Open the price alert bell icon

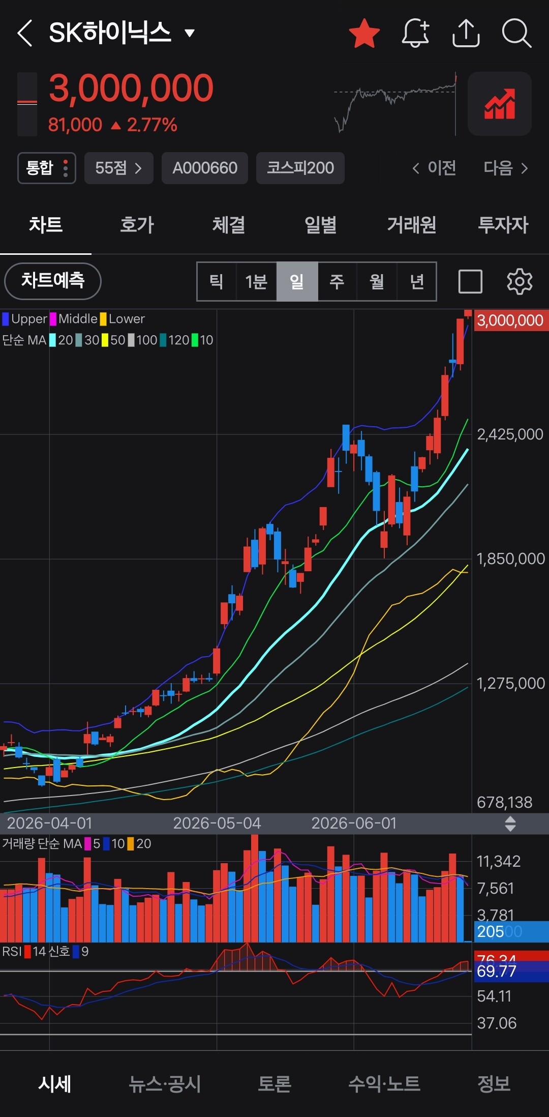415,34
